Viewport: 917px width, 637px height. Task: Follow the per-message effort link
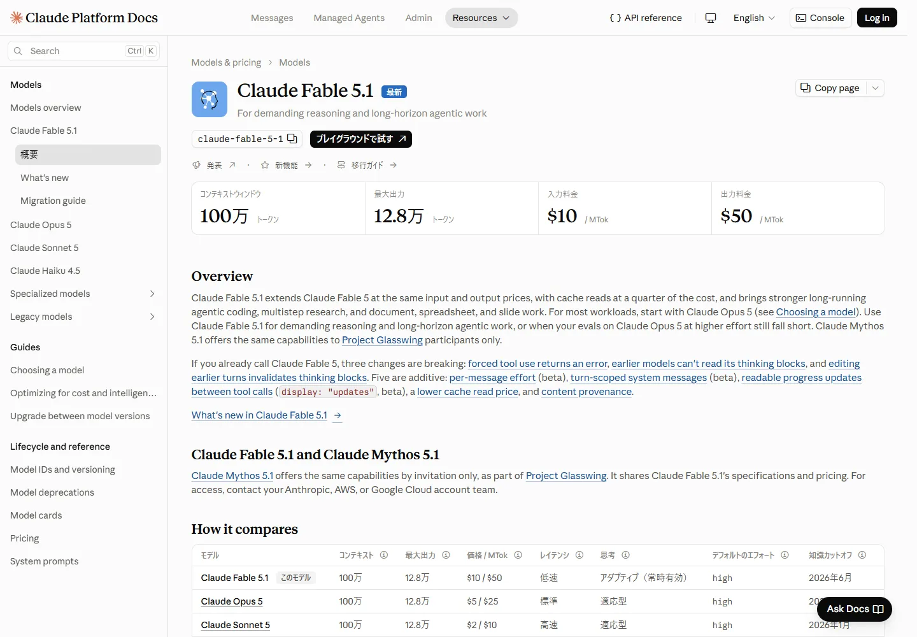pyautogui.click(x=492, y=378)
